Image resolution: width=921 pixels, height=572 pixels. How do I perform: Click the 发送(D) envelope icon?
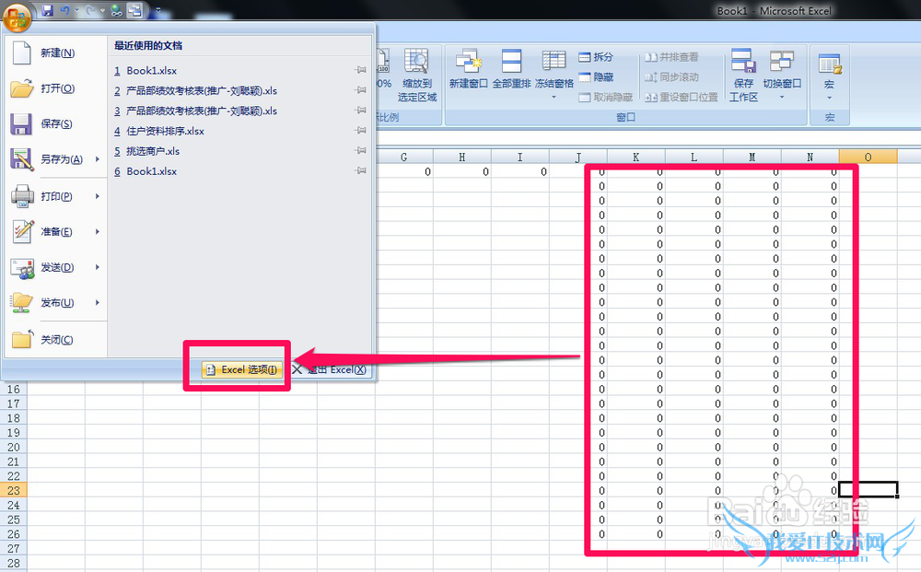22,268
